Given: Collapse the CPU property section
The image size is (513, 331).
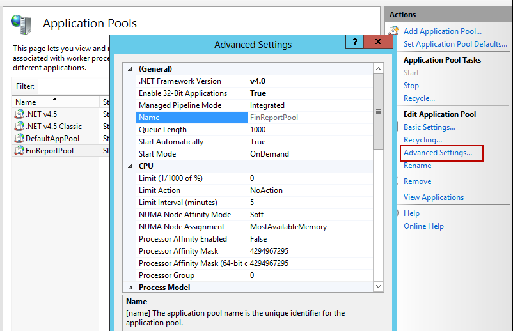Looking at the screenshot, I should tap(130, 166).
